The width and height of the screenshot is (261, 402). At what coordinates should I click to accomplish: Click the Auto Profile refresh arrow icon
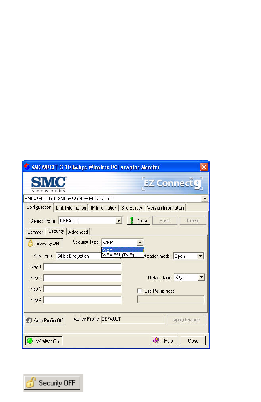coord(29,320)
